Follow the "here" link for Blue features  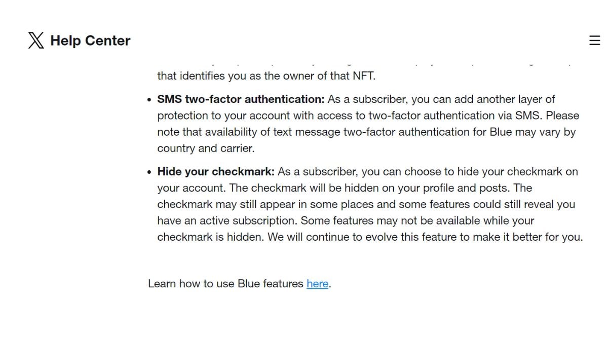318,284
